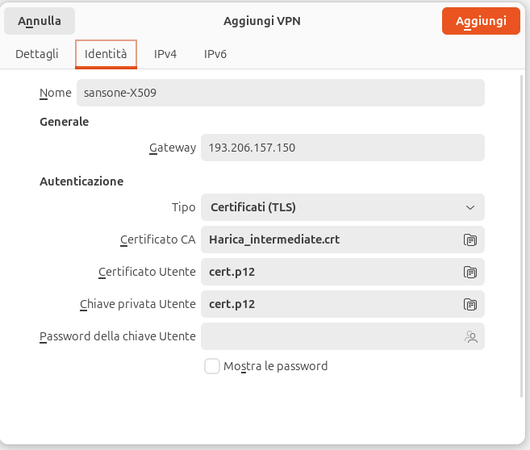Image resolution: width=530 pixels, height=450 pixels.
Task: Open Harica_intermediate.crt file selector
Action: pos(342,240)
